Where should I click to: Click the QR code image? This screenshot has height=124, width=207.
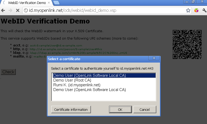pos(187,44)
